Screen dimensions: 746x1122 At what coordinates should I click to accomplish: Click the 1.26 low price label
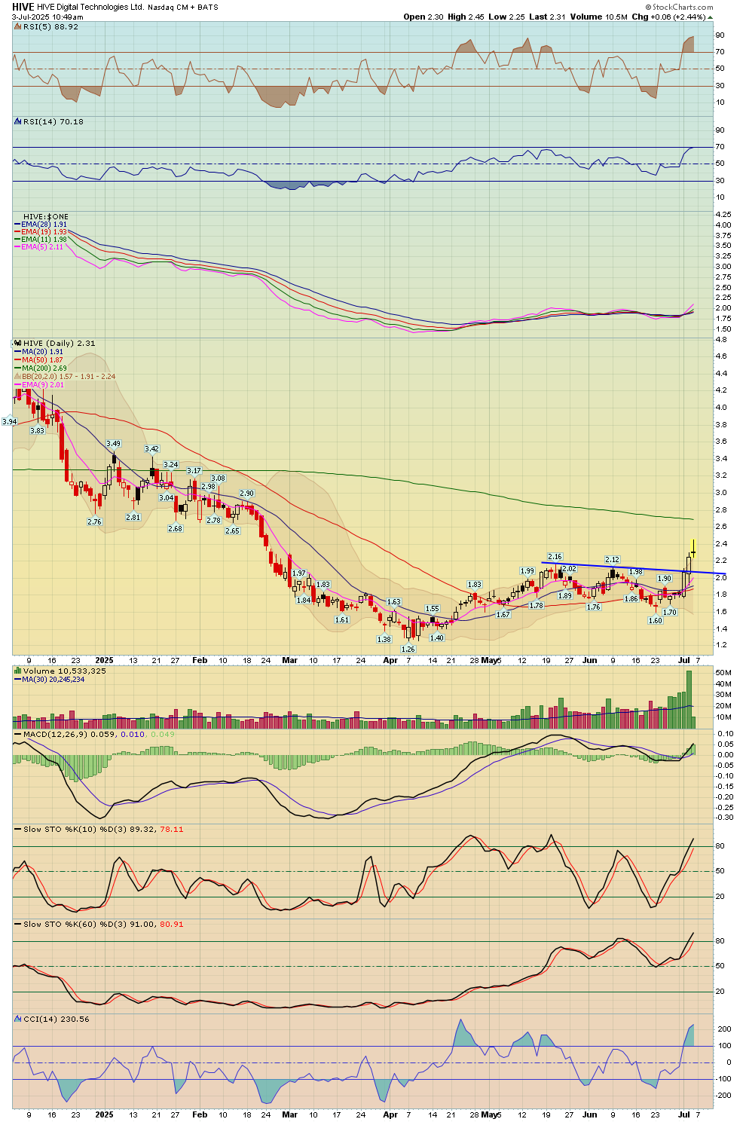[408, 649]
